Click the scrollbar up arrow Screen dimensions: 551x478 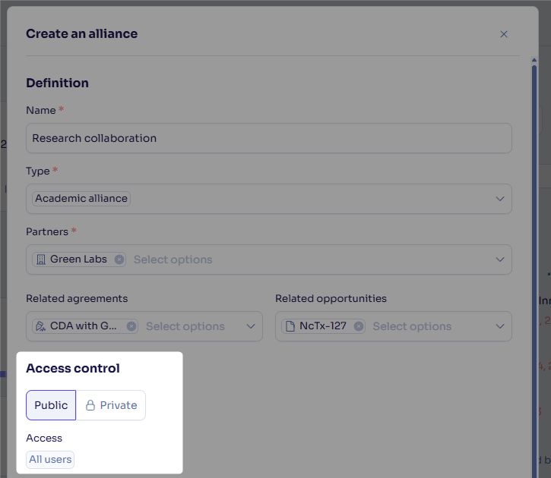[534, 60]
